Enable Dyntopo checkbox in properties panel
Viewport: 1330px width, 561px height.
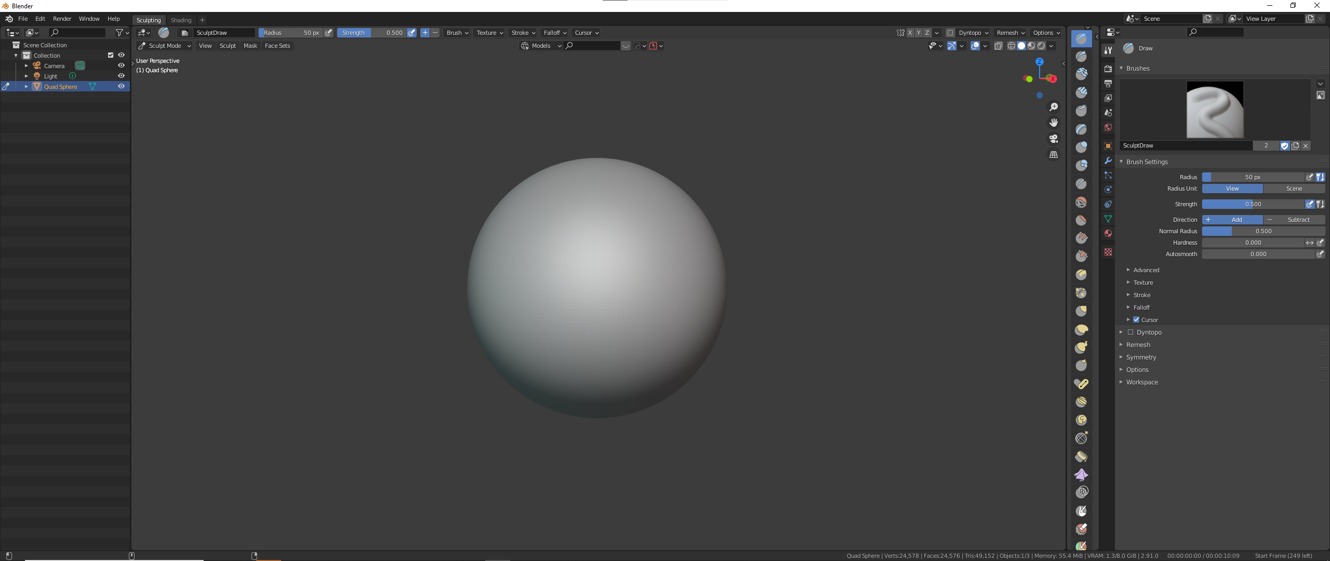pos(1130,332)
